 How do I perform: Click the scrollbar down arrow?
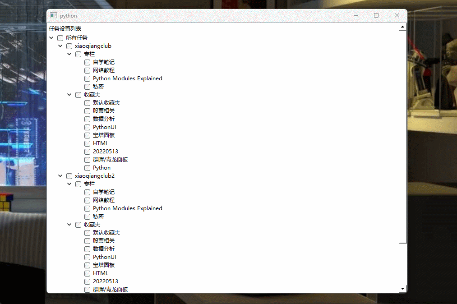[402, 289]
